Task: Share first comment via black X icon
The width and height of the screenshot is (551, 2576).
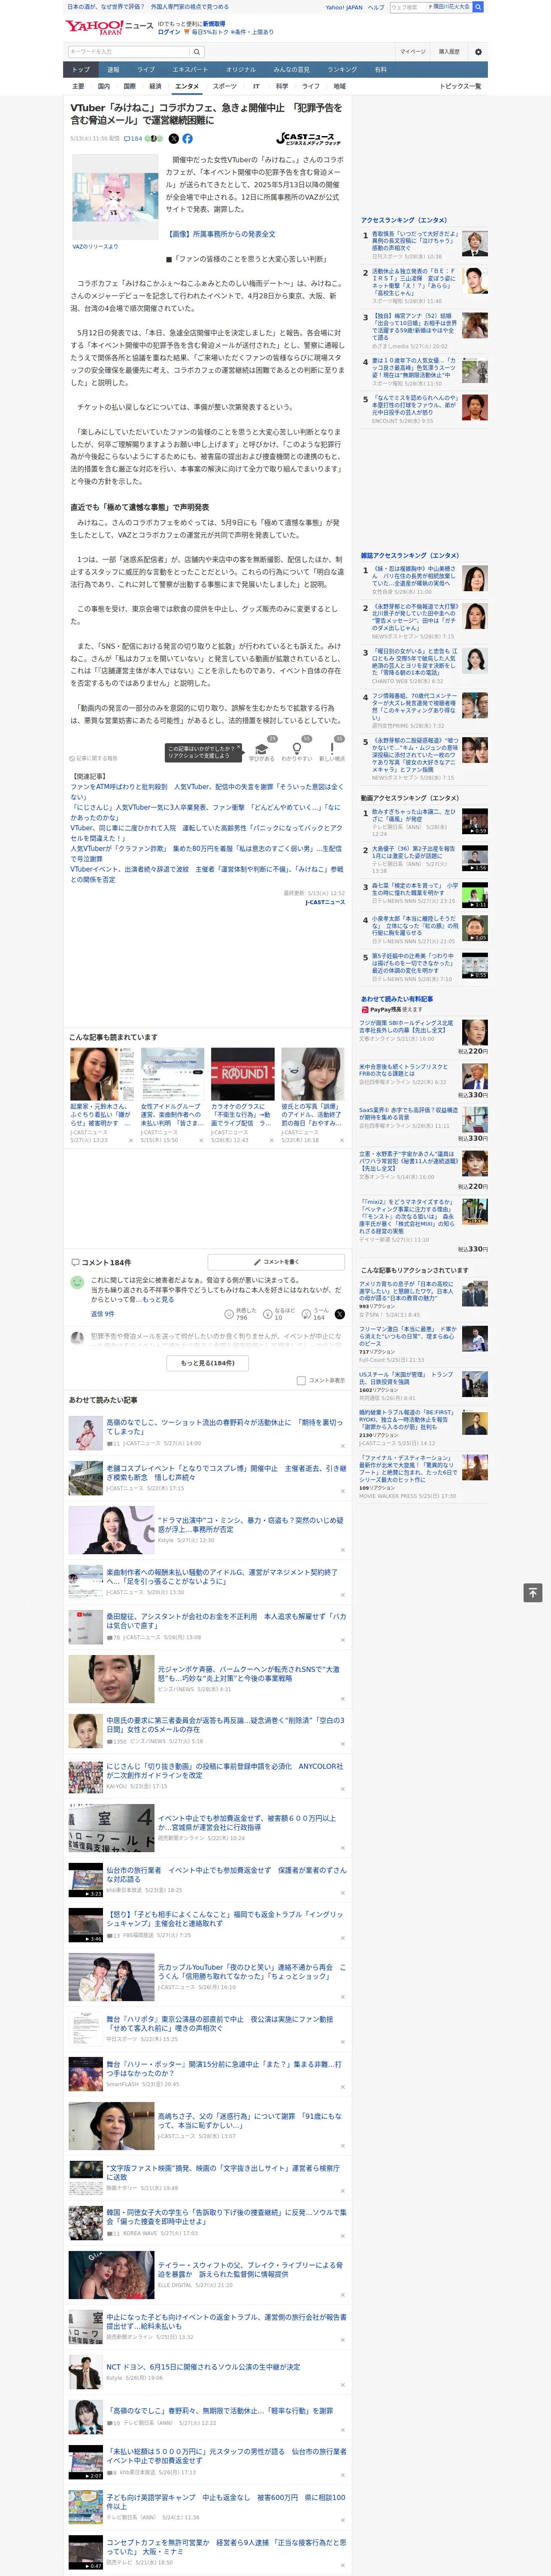Action: click(340, 1314)
